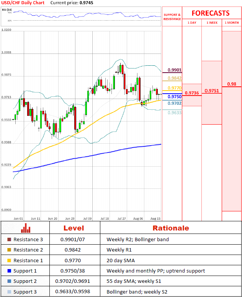
Task: Click the 'Jul 27' date axis label
Action: 122,219
